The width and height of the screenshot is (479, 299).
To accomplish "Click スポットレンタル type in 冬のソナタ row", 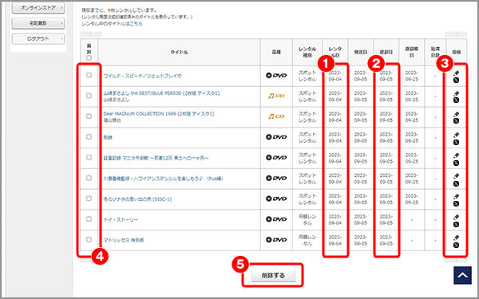I will pyautogui.click(x=307, y=199).
